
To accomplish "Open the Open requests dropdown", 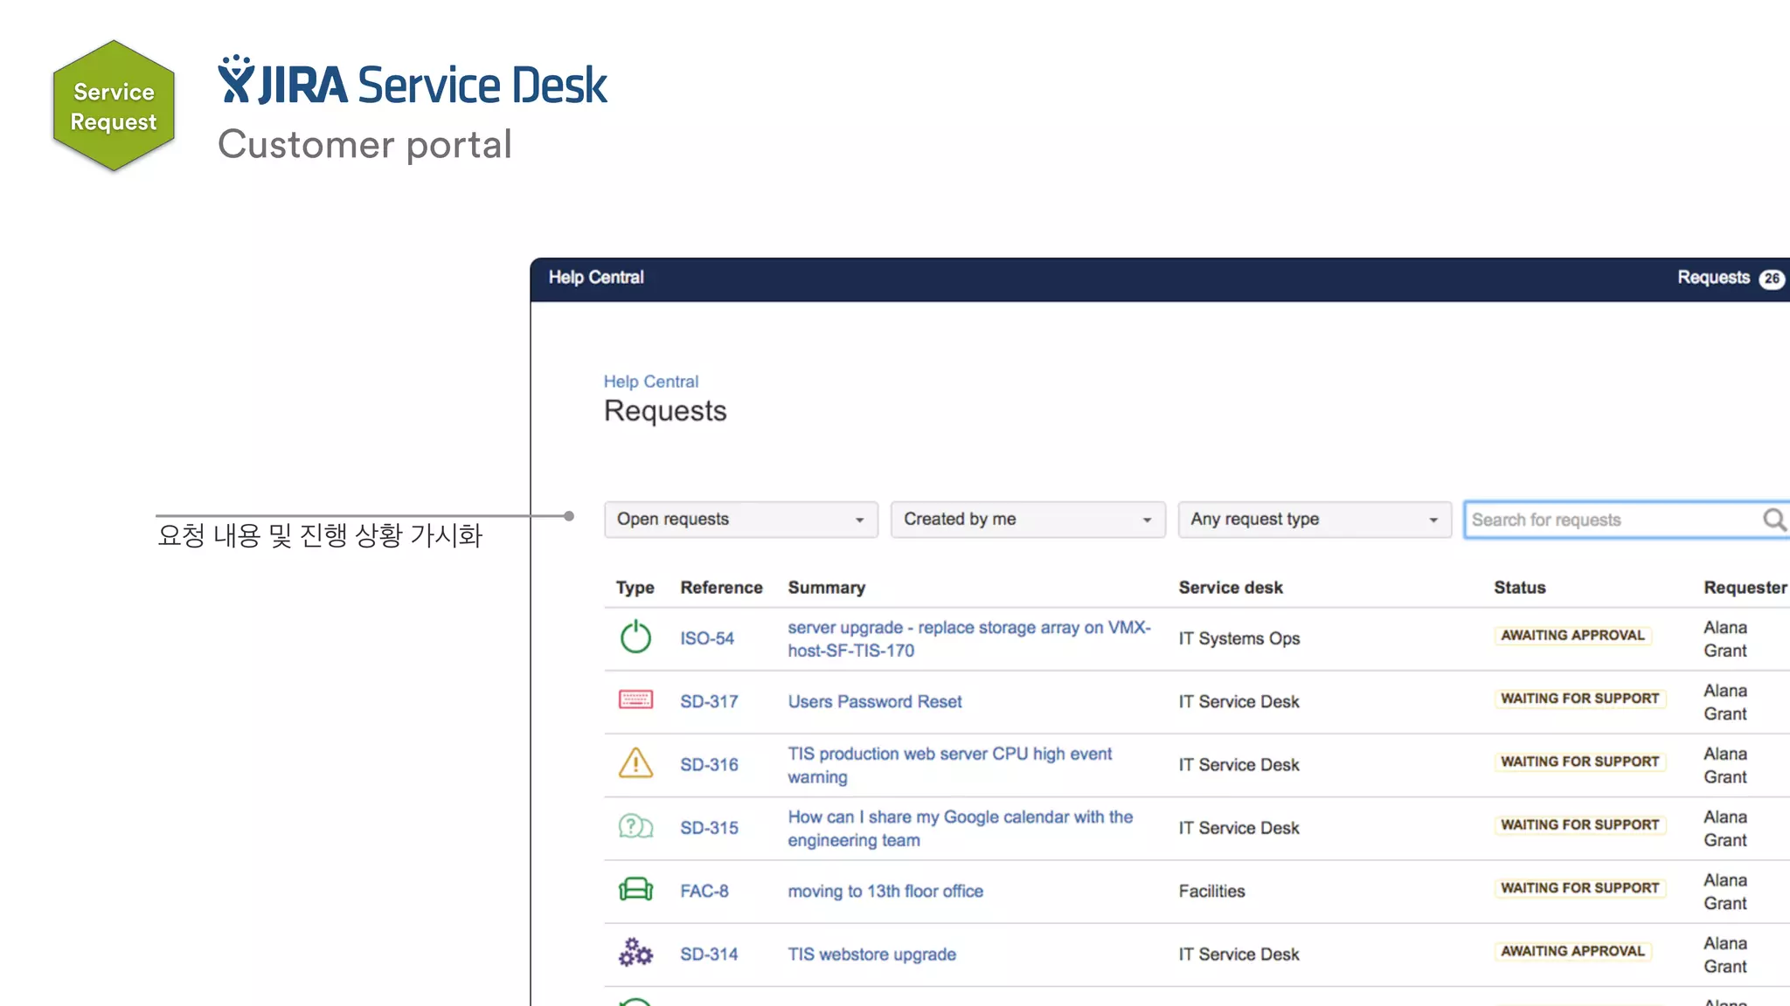I will coord(741,520).
